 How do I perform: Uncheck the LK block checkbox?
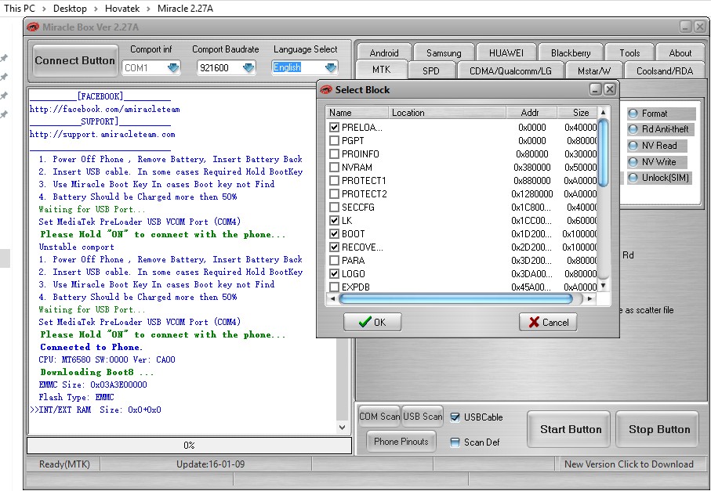point(334,221)
